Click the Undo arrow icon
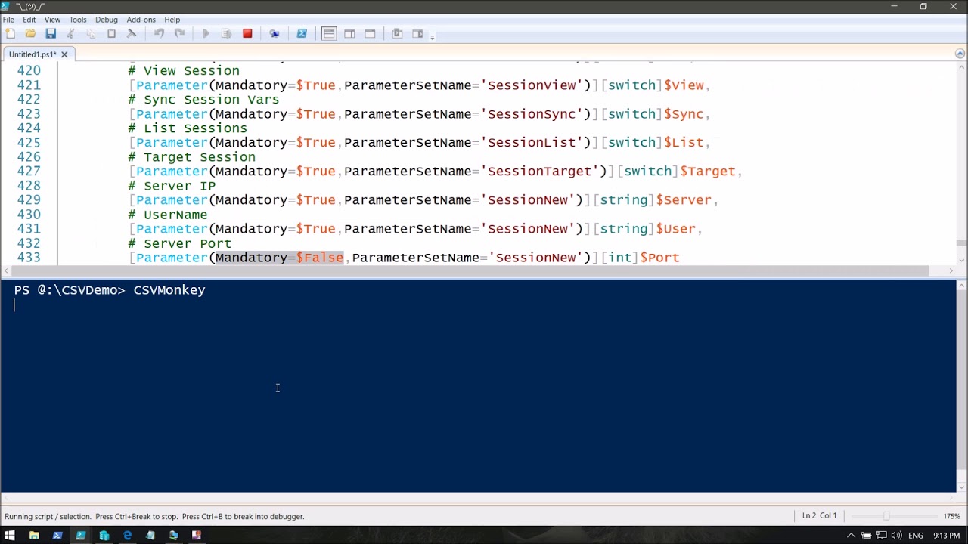This screenshot has width=968, height=544. click(159, 33)
